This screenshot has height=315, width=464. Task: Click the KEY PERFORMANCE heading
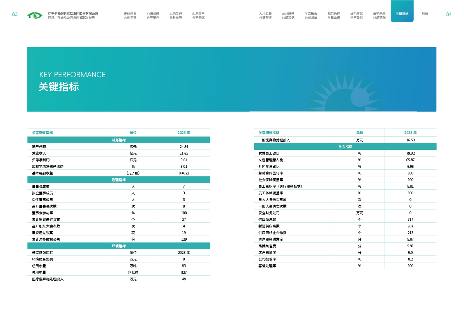point(72,75)
